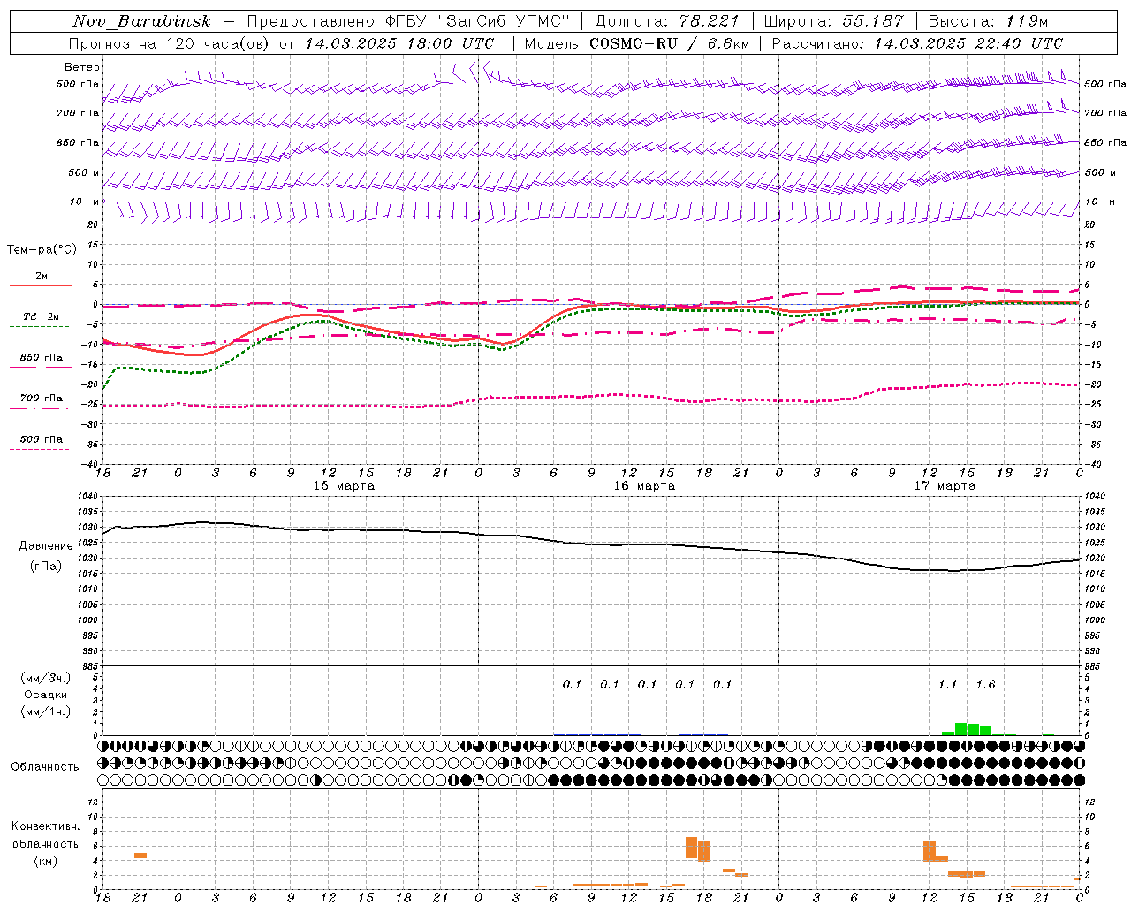This screenshot has width=1131, height=905.
Task: Click the 'Ветер' wind section label
Action: tap(82, 67)
